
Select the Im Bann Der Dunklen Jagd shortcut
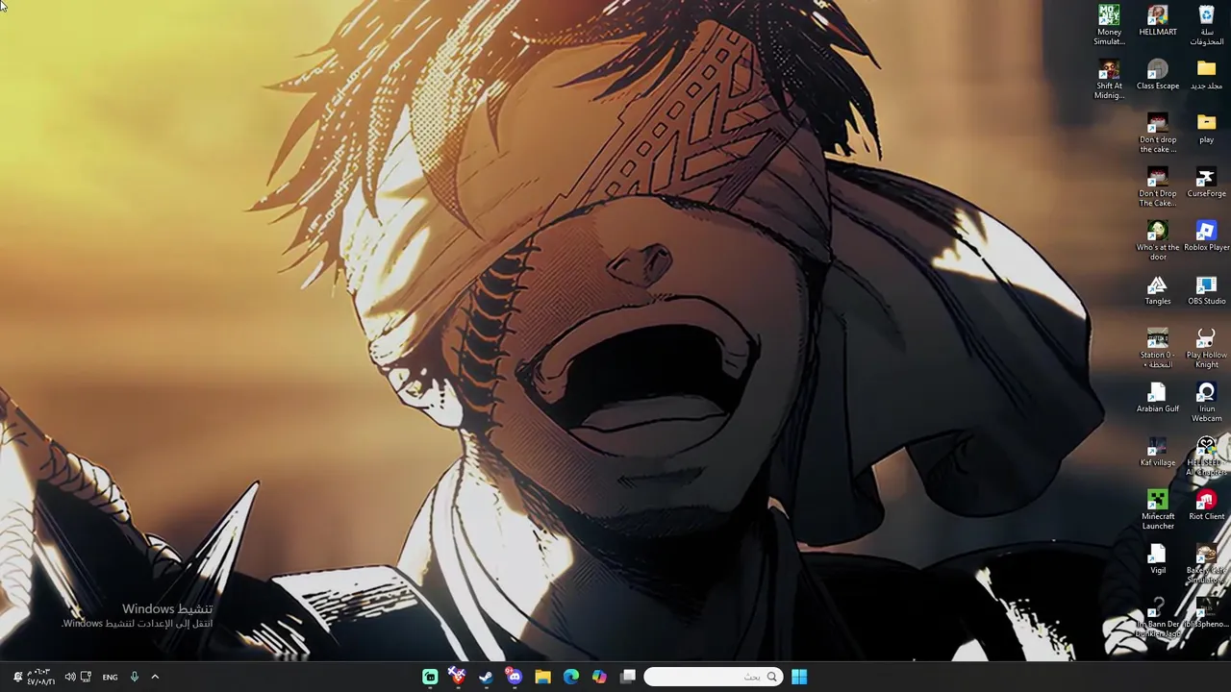coord(1158,617)
